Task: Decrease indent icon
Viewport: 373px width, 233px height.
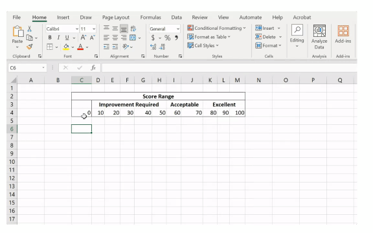Action: (x=106, y=47)
